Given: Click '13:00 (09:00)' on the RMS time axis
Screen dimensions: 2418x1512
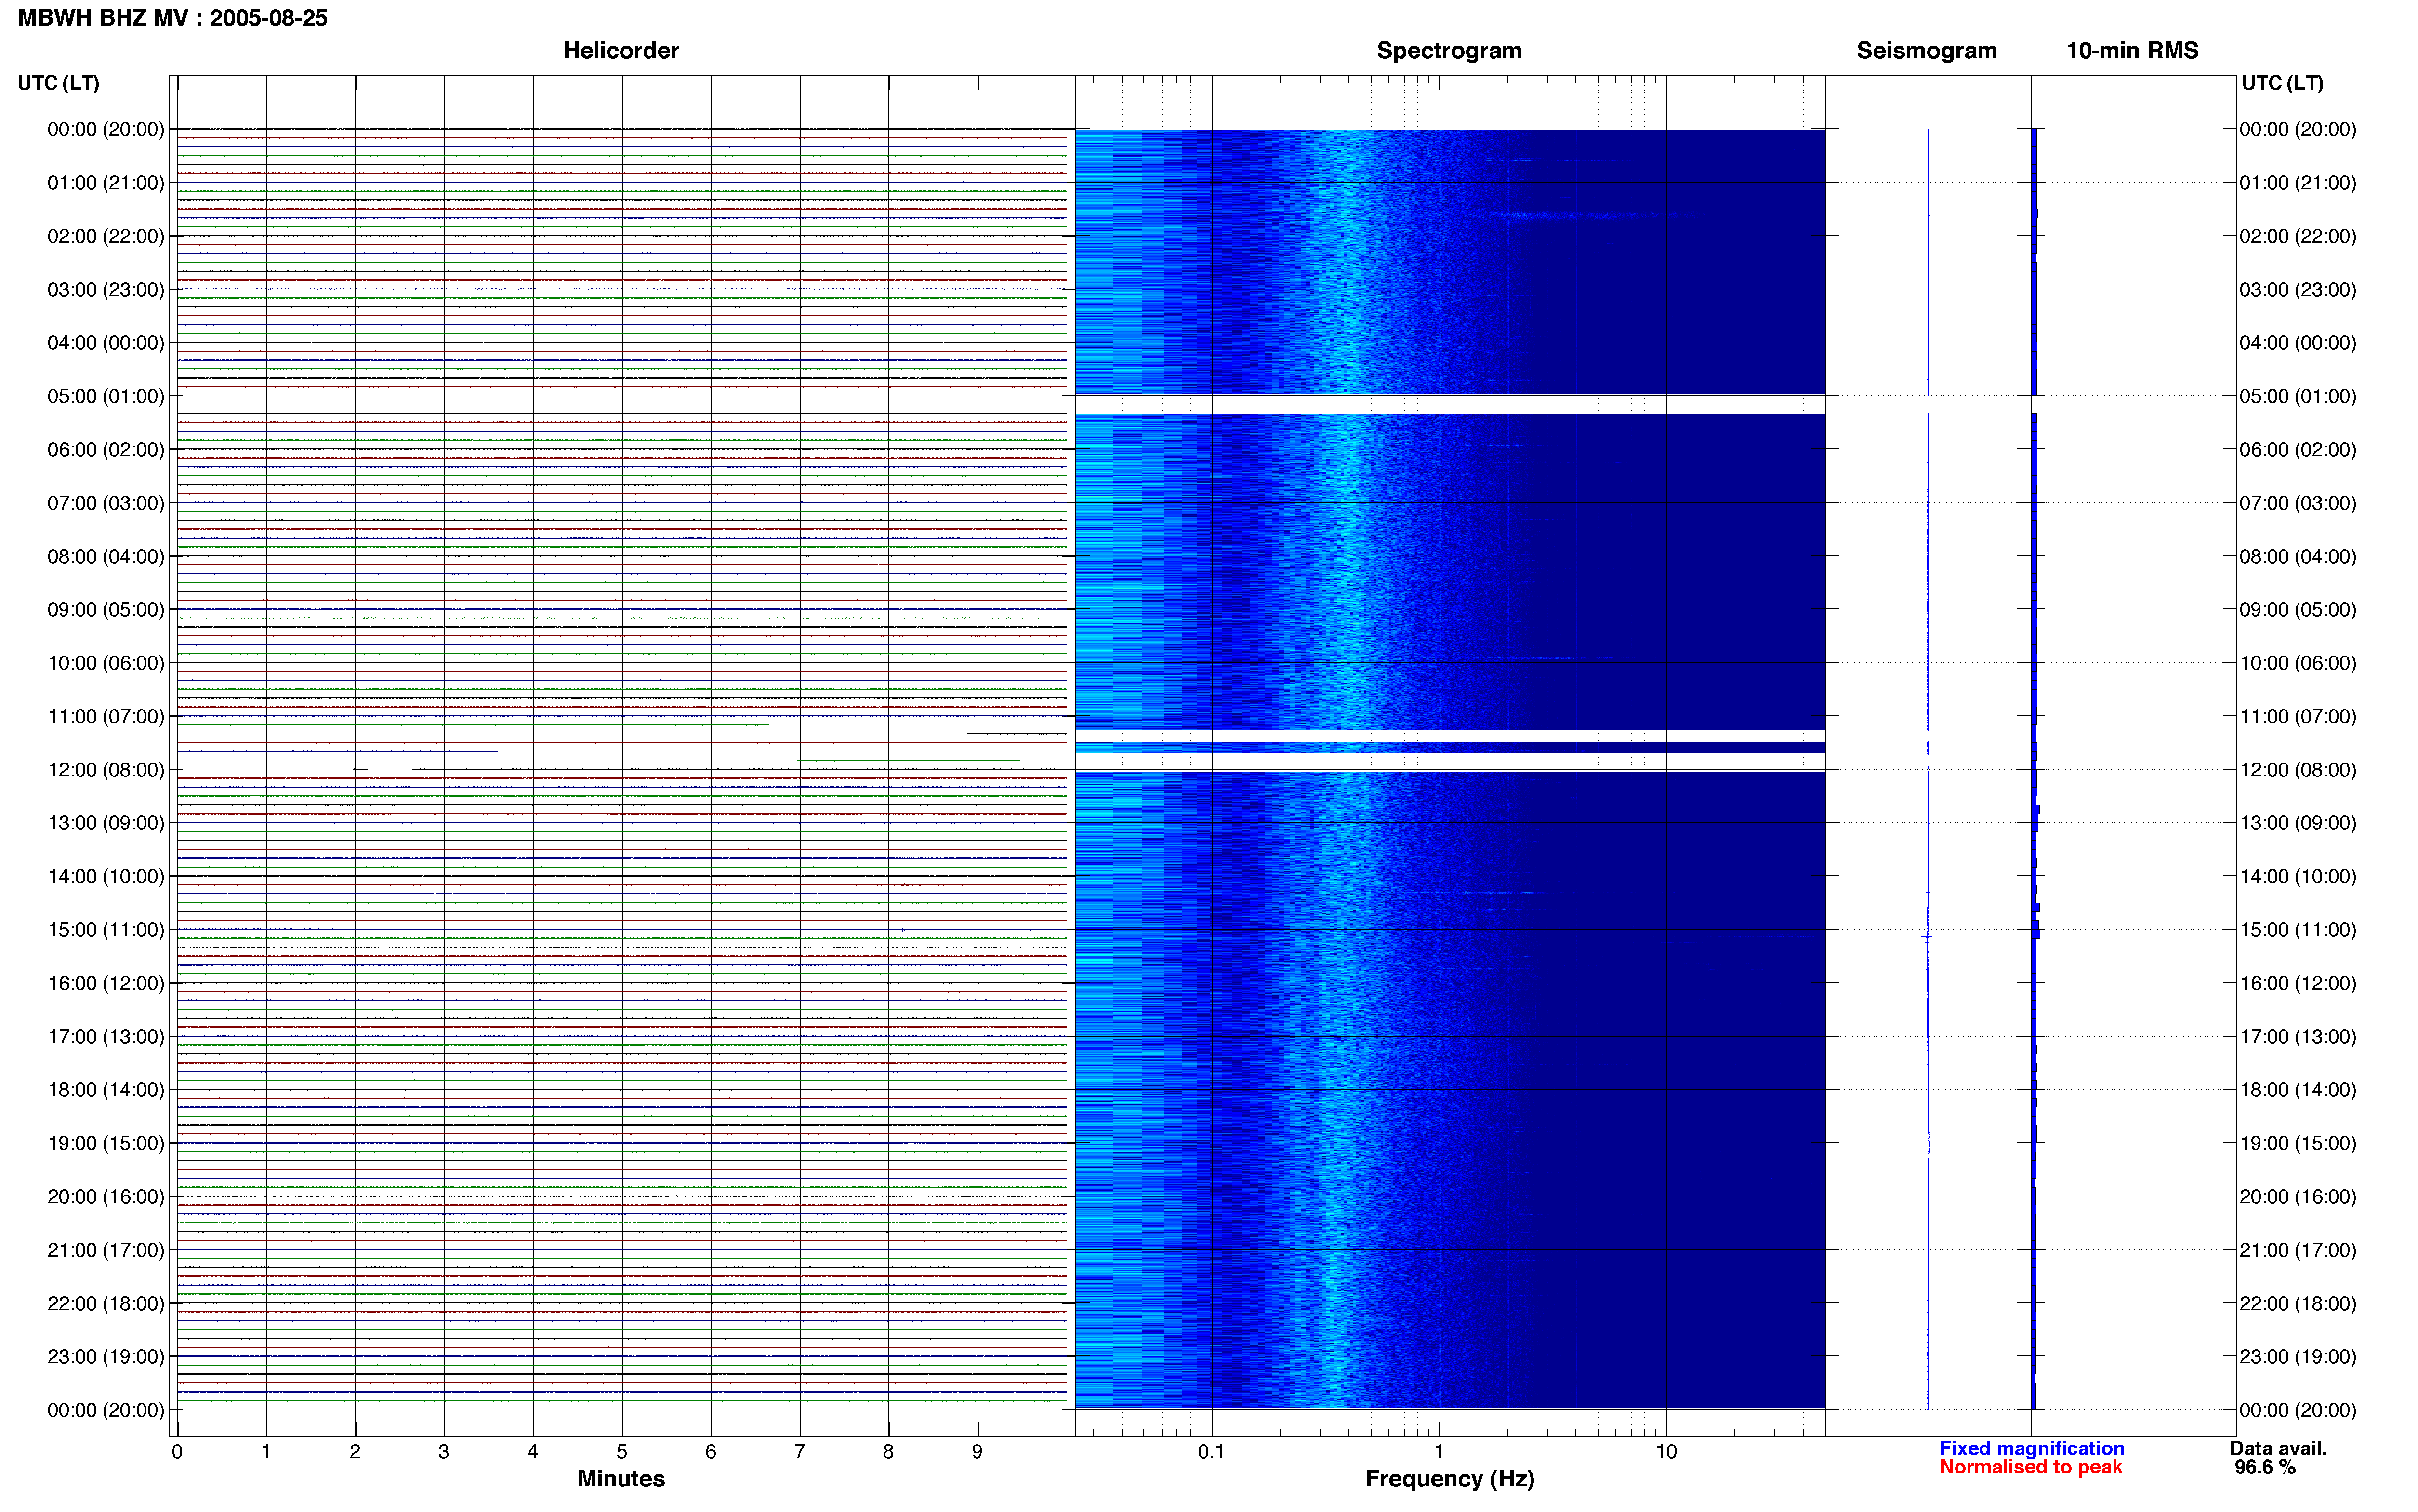Looking at the screenshot, I should pos(2298,823).
